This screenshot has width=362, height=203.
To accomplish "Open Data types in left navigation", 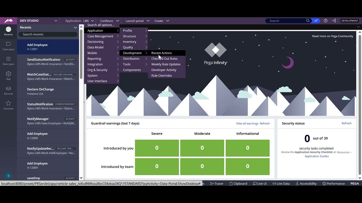I will coord(8,61).
